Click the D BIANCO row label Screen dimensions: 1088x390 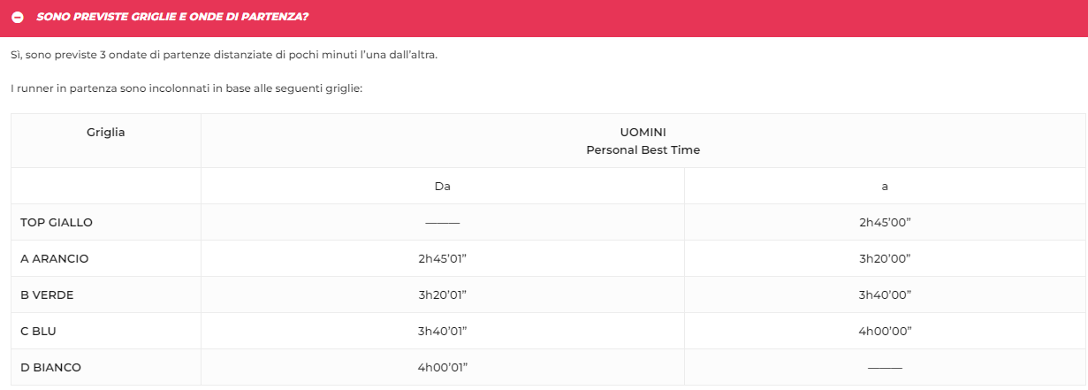point(50,367)
